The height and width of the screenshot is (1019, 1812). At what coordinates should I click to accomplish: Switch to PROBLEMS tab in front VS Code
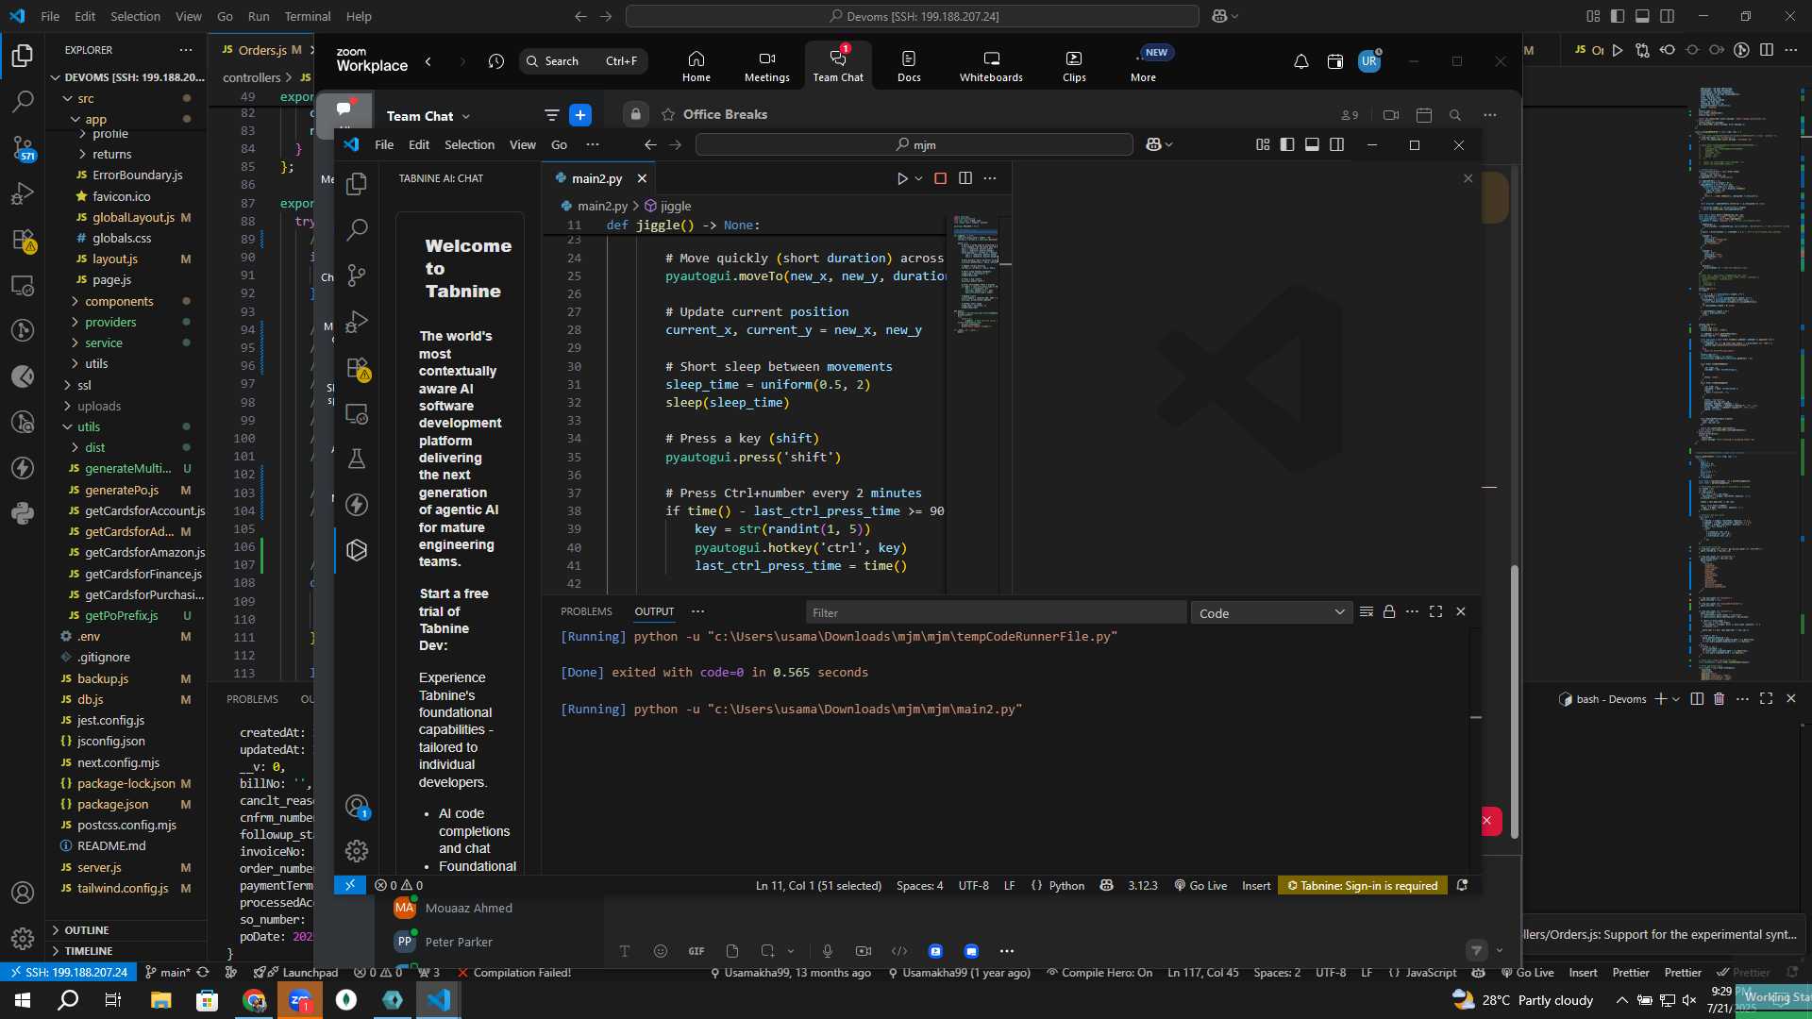(586, 611)
